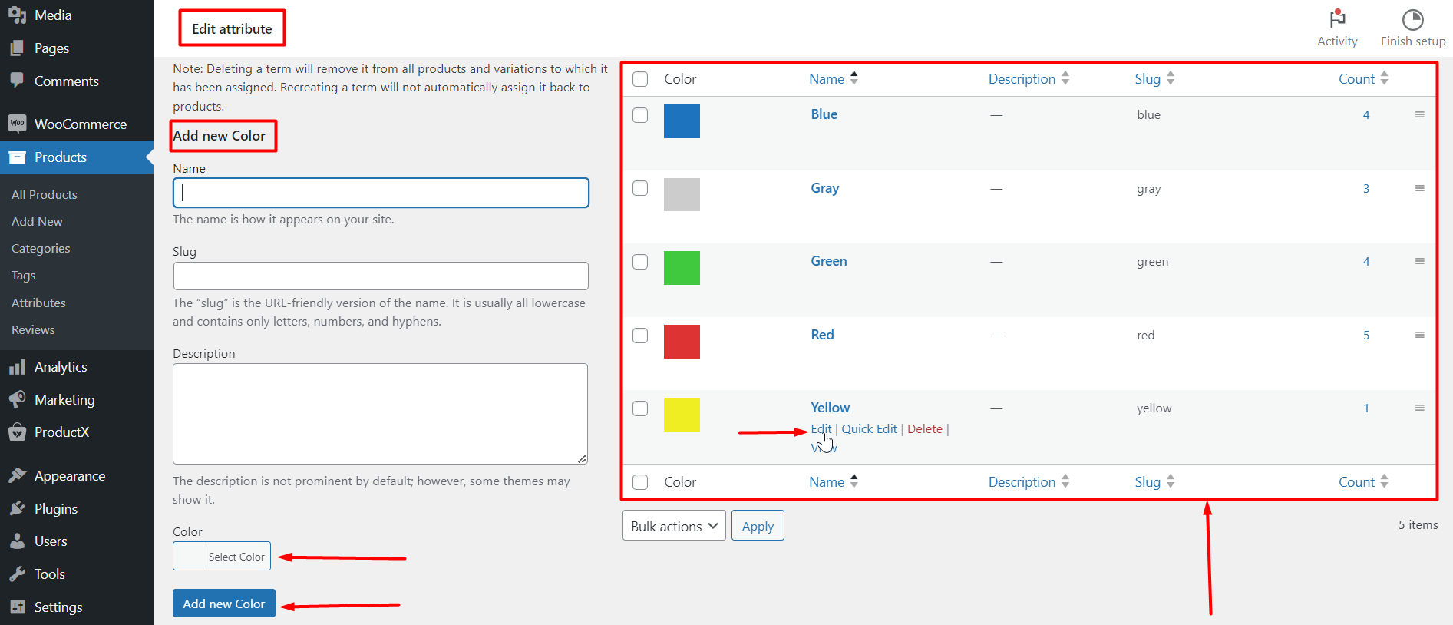Click the Tools wrench icon
Screen dimensions: 1453x625
click(x=17, y=574)
